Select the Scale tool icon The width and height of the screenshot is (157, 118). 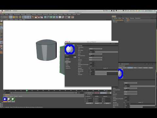coord(17,17)
